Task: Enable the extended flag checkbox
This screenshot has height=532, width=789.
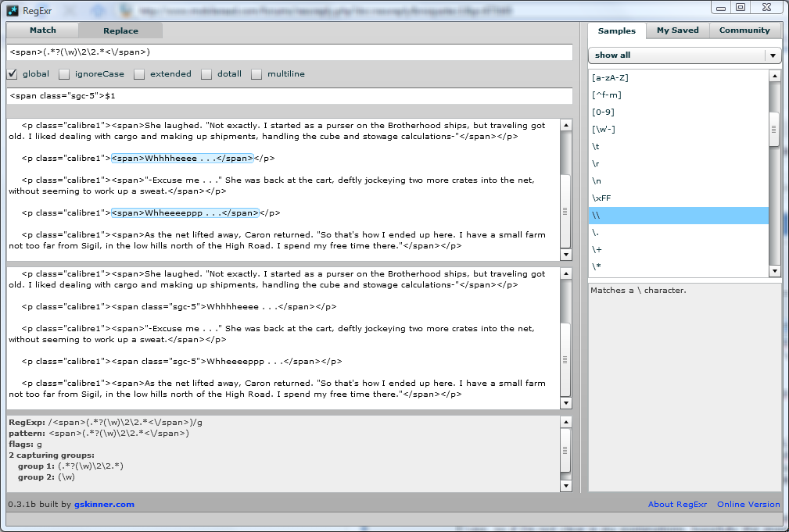Action: point(139,74)
